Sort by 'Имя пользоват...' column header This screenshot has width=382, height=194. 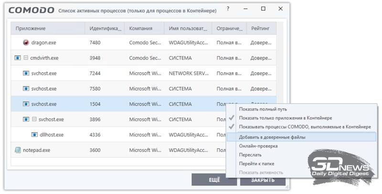pos(188,29)
